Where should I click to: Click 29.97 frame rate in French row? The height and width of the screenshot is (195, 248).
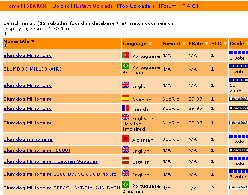pyautogui.click(x=195, y=109)
